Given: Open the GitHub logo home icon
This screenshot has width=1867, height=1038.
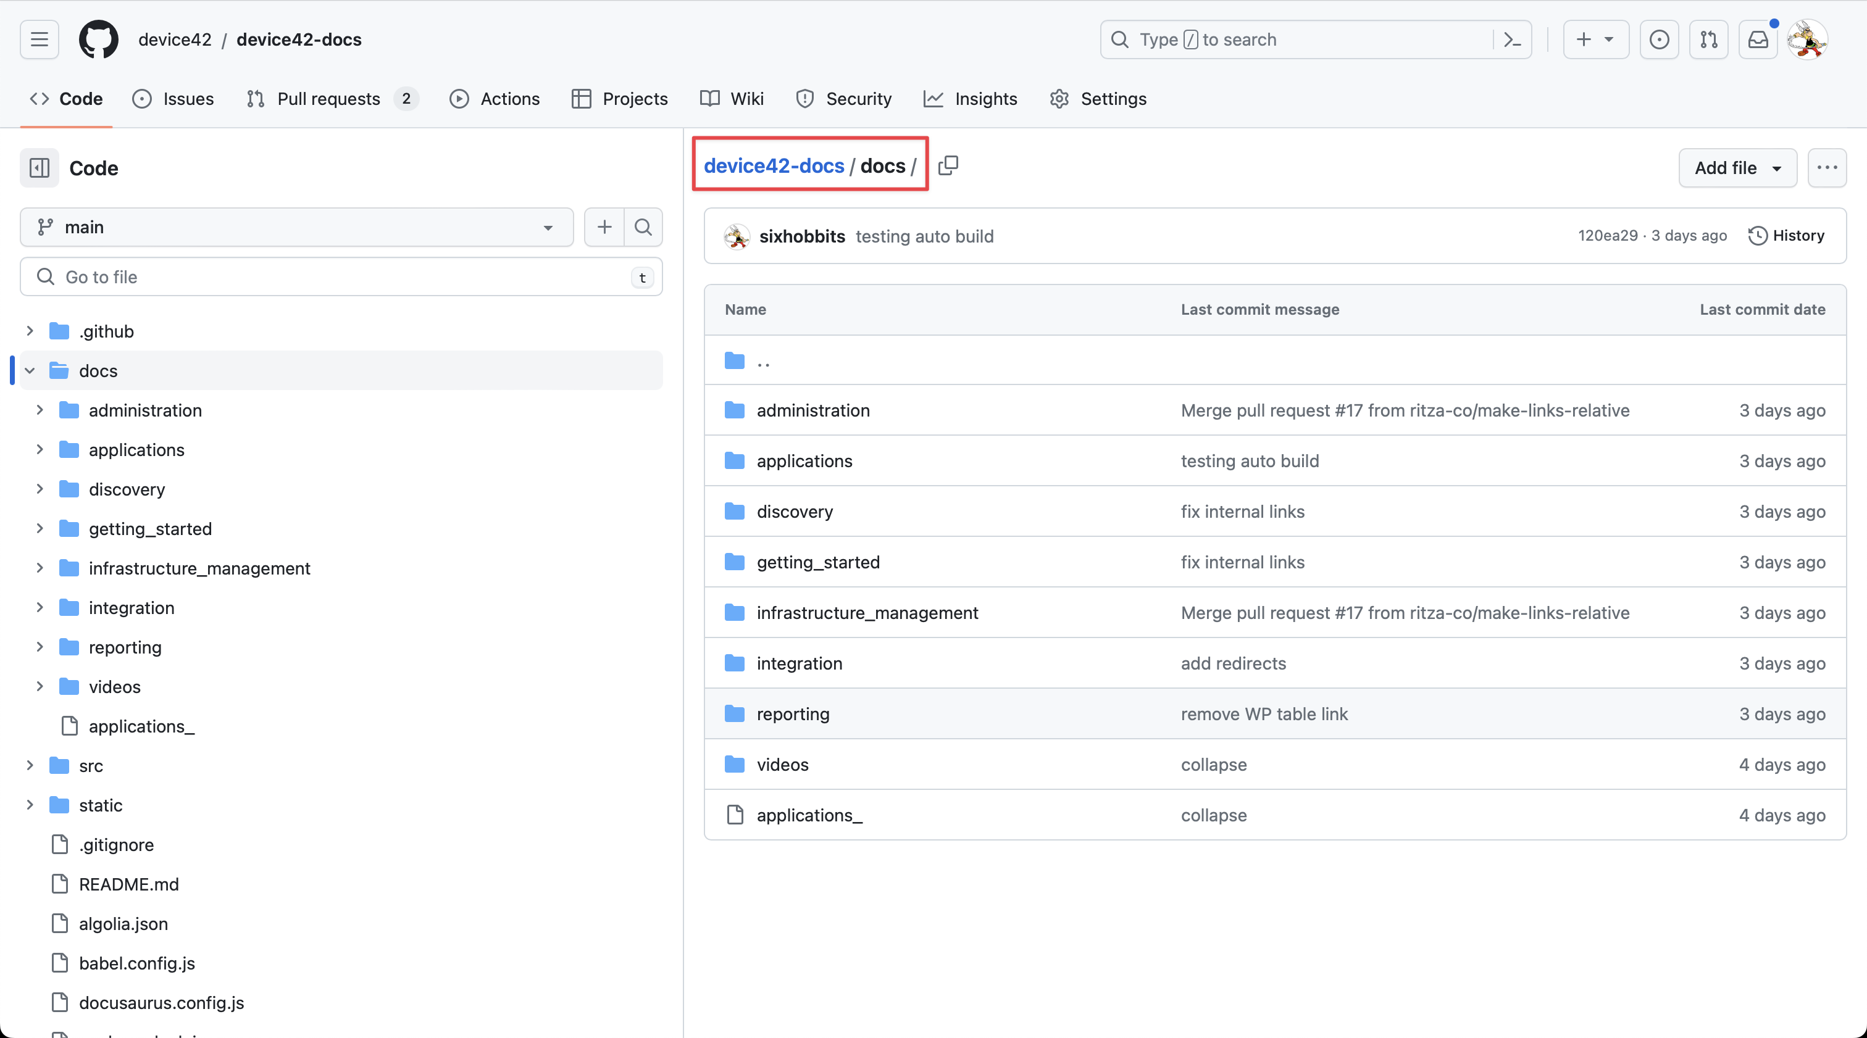Looking at the screenshot, I should click(99, 39).
